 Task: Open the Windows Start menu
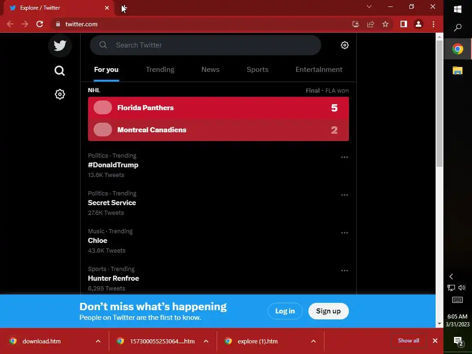458,9
